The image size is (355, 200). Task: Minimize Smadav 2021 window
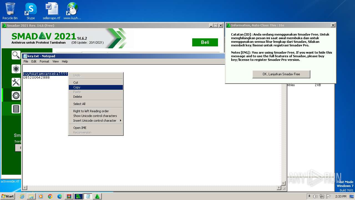click(211, 26)
